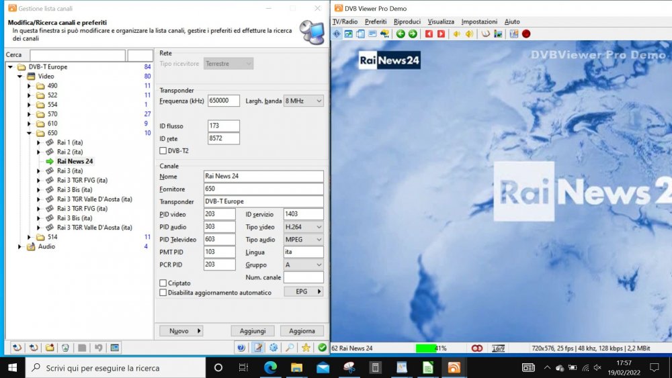Open Microsoft Edge from the taskbar
Viewport: 672px width, 378px height.
click(x=270, y=367)
